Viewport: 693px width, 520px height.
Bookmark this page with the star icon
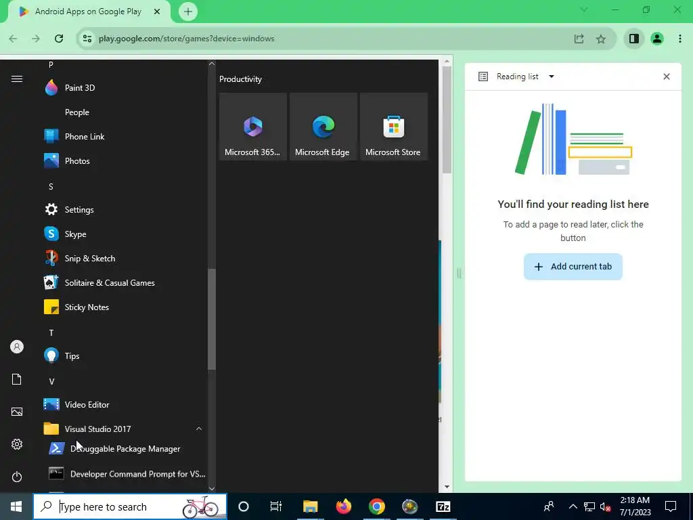[601, 39]
